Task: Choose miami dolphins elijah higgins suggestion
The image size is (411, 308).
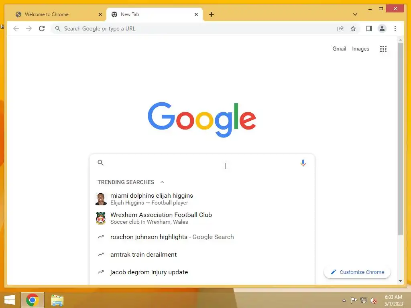Action: point(202,199)
